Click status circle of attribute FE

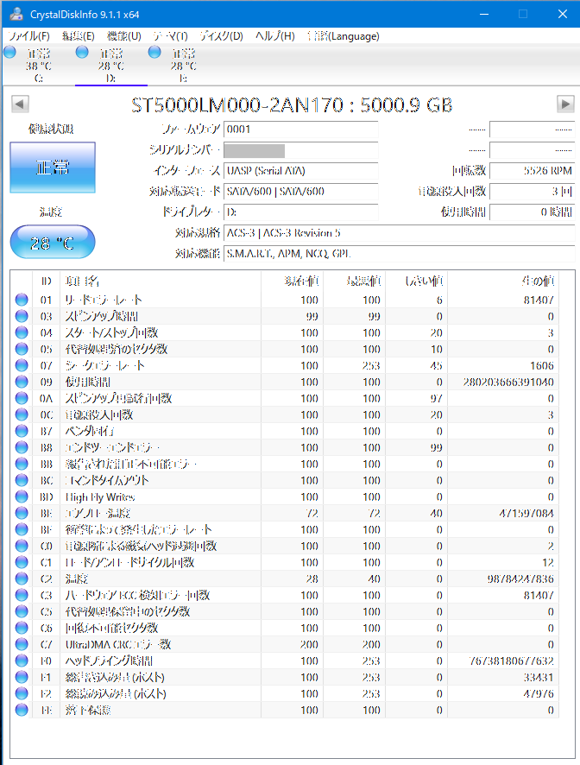[22, 710]
